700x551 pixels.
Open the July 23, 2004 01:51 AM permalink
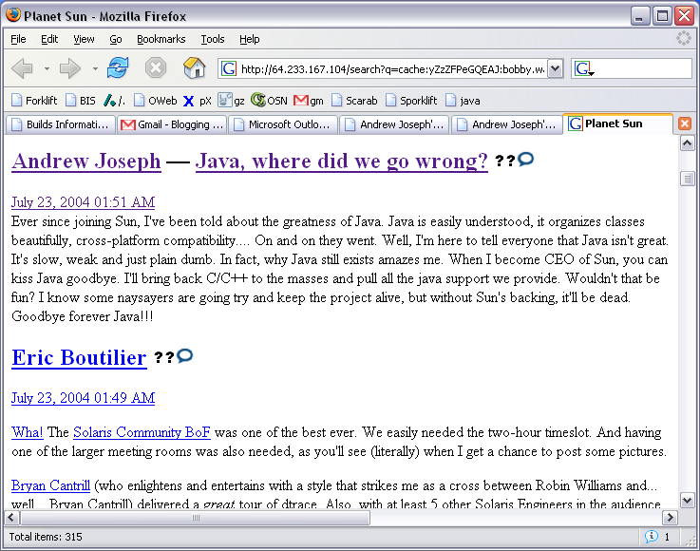[x=83, y=202]
